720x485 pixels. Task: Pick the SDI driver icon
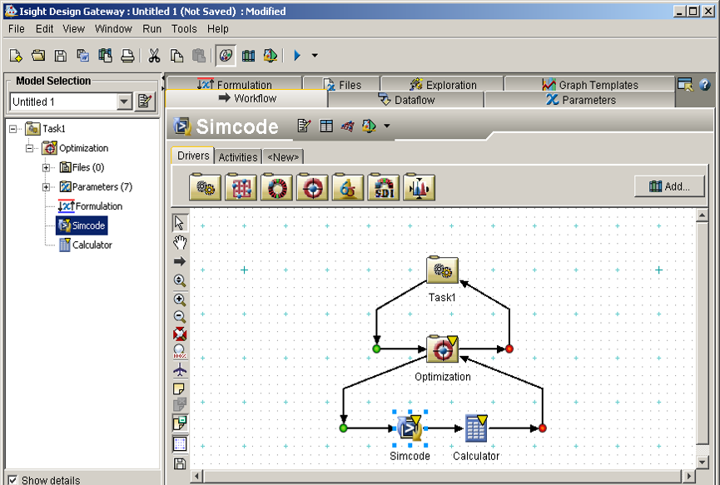coord(384,186)
